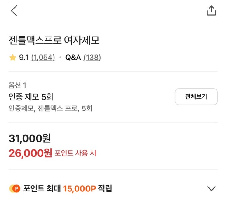This screenshot has height=203, width=226.
Task: Click the red 26,000원 discounted price
Action: 30,153
